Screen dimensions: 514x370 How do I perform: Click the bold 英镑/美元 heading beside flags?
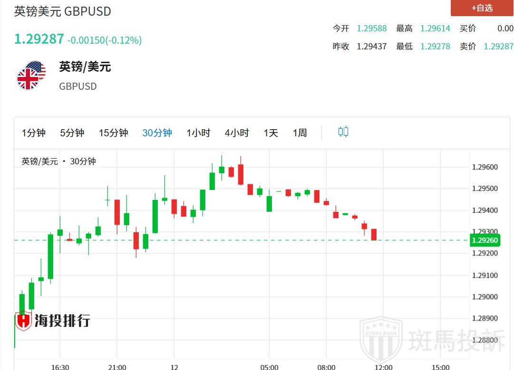click(x=85, y=67)
